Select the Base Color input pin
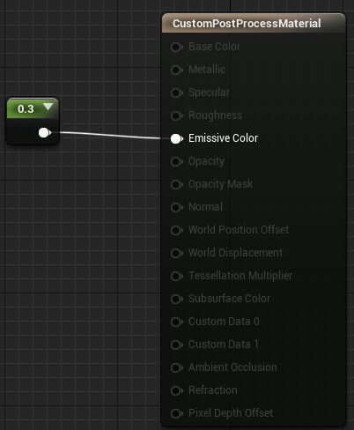This screenshot has width=354, height=430. click(176, 47)
